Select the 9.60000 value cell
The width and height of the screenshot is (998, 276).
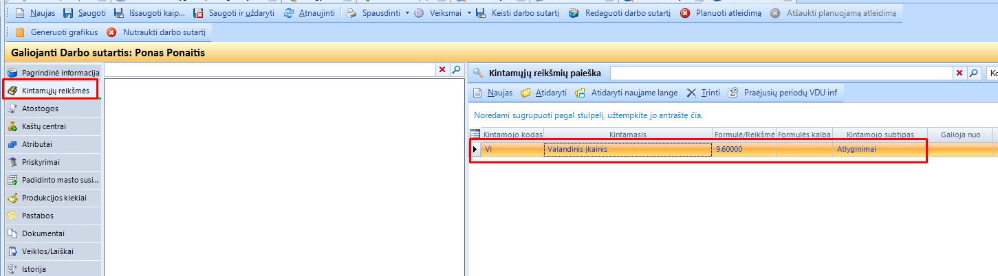point(744,149)
